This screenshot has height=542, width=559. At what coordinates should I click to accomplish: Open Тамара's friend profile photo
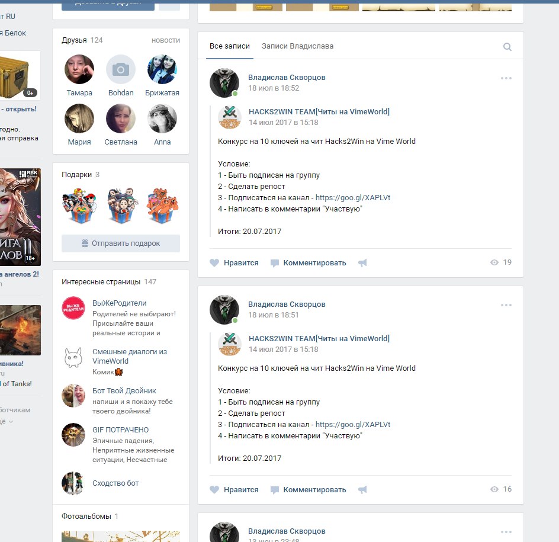pyautogui.click(x=79, y=70)
